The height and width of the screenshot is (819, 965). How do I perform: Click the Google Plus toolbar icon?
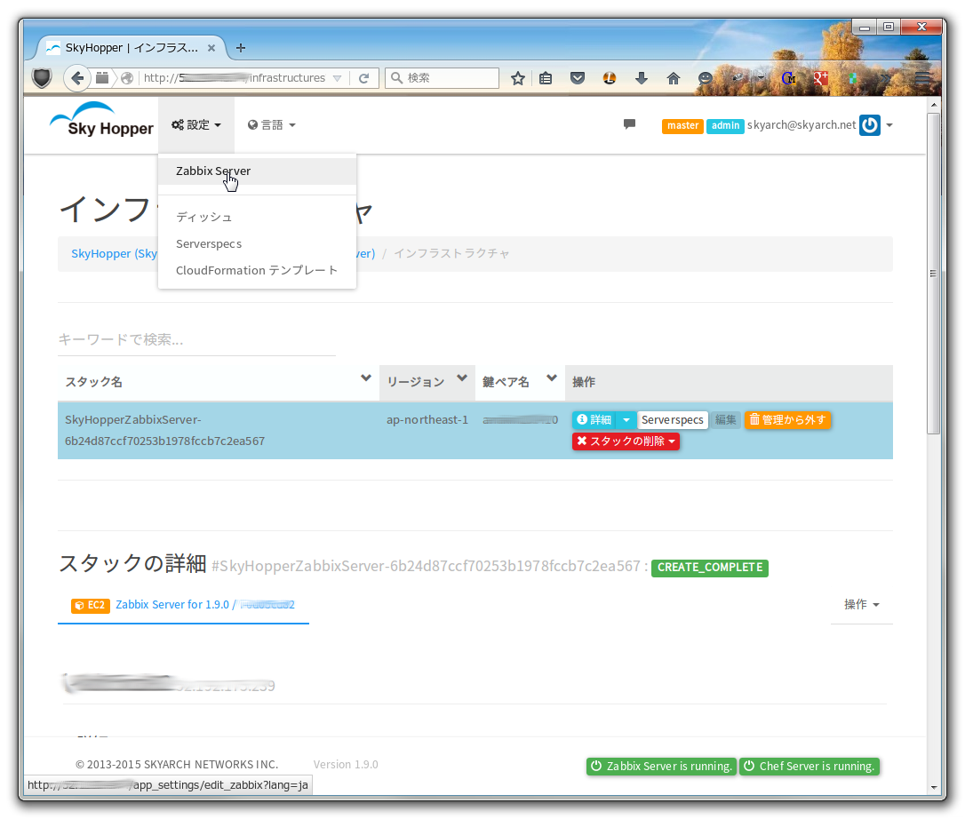(x=820, y=78)
